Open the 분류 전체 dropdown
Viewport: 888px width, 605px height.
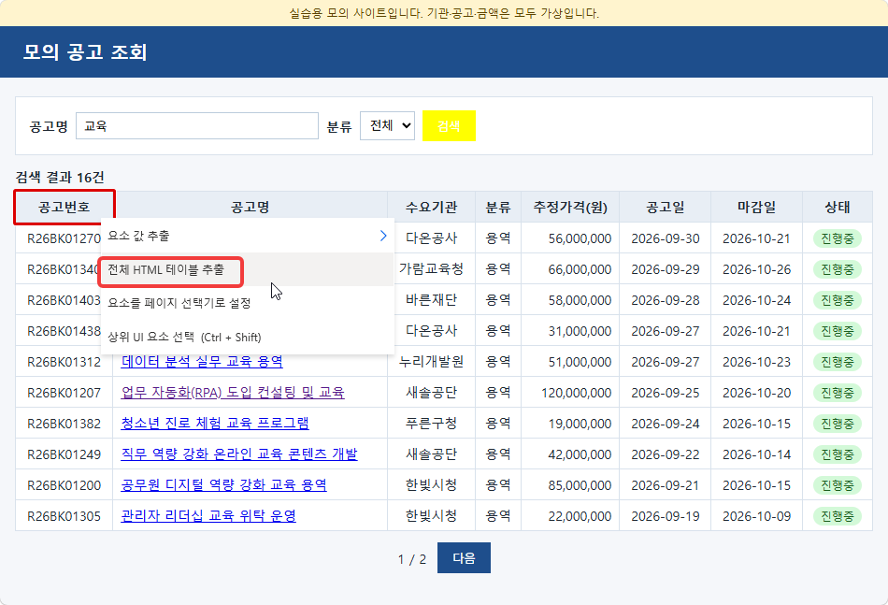[x=387, y=125]
